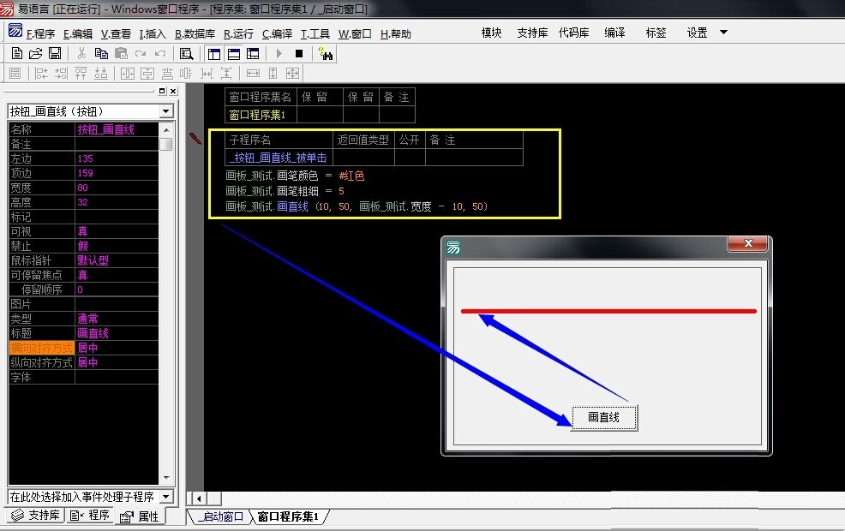Open the E.编辑 menu
This screenshot has height=531, width=845.
(x=78, y=34)
